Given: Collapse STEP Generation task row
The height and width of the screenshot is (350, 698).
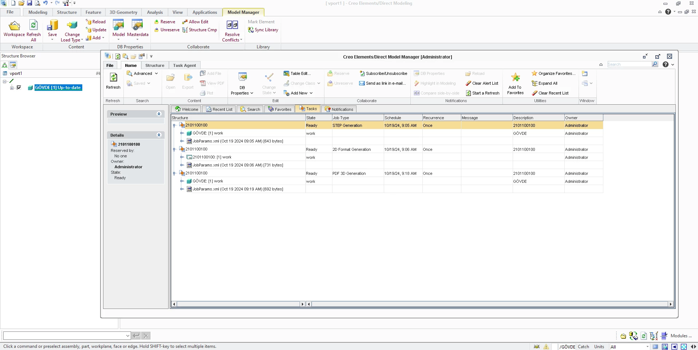Looking at the screenshot, I should (x=174, y=125).
